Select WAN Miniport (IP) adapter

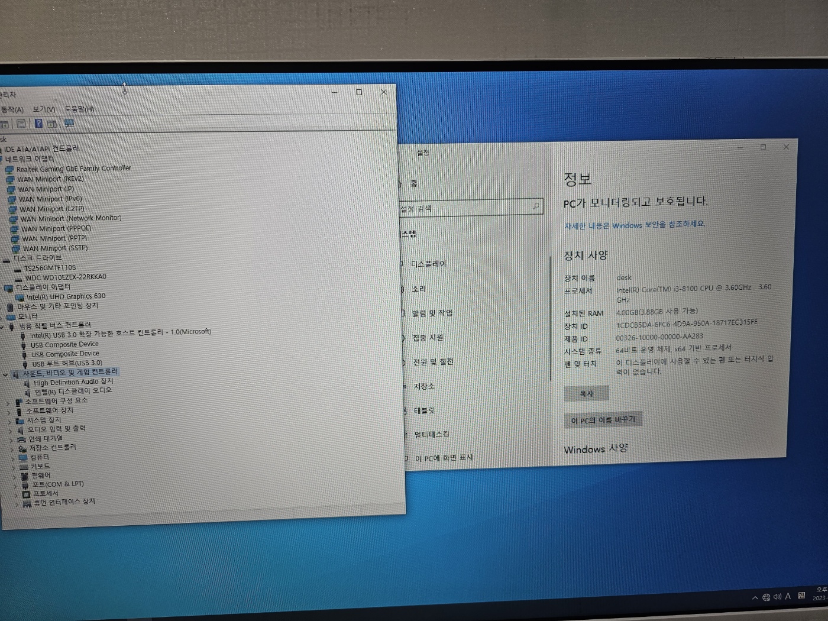46,189
